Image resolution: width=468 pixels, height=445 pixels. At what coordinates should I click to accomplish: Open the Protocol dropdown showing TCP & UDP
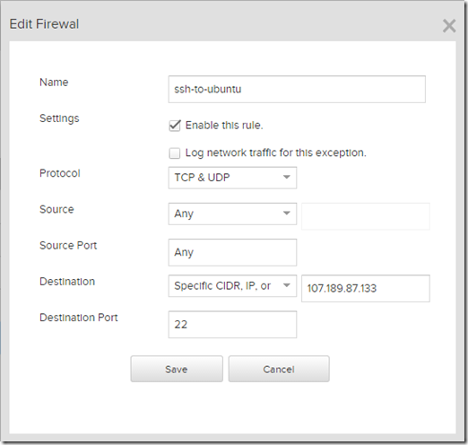pyautogui.click(x=232, y=178)
